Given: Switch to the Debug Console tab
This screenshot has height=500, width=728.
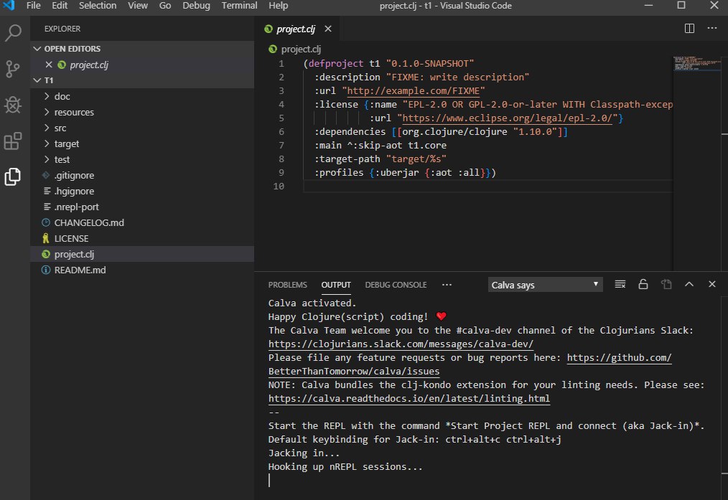Looking at the screenshot, I should point(396,285).
